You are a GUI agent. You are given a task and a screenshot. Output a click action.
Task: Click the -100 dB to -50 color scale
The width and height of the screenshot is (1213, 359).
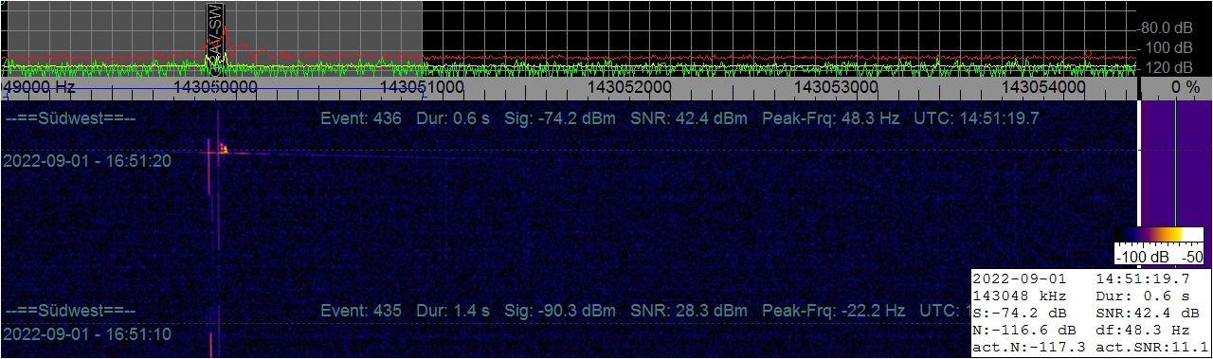click(1158, 245)
